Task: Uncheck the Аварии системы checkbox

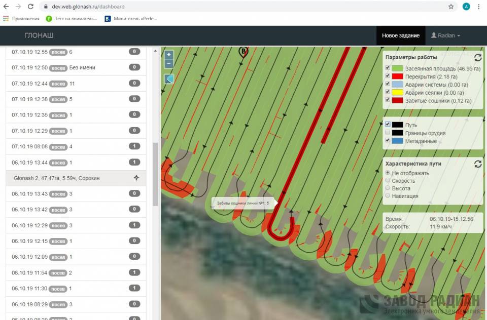Action: coord(387,84)
